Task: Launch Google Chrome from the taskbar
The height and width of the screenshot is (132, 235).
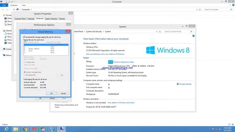Action: point(25,129)
